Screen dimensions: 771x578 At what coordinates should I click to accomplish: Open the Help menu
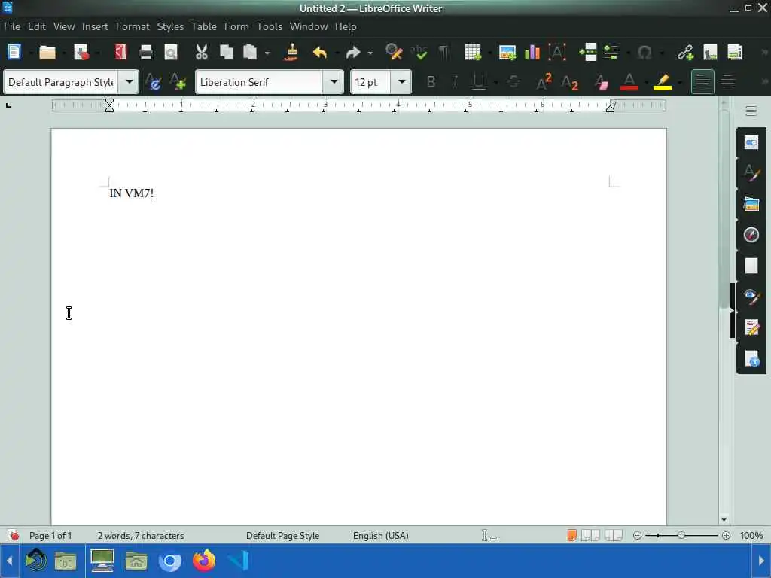[x=346, y=26]
